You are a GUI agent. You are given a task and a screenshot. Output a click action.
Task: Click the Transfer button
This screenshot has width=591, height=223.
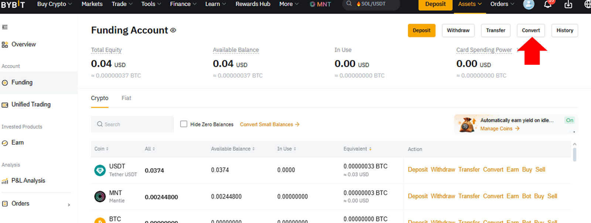[496, 31]
